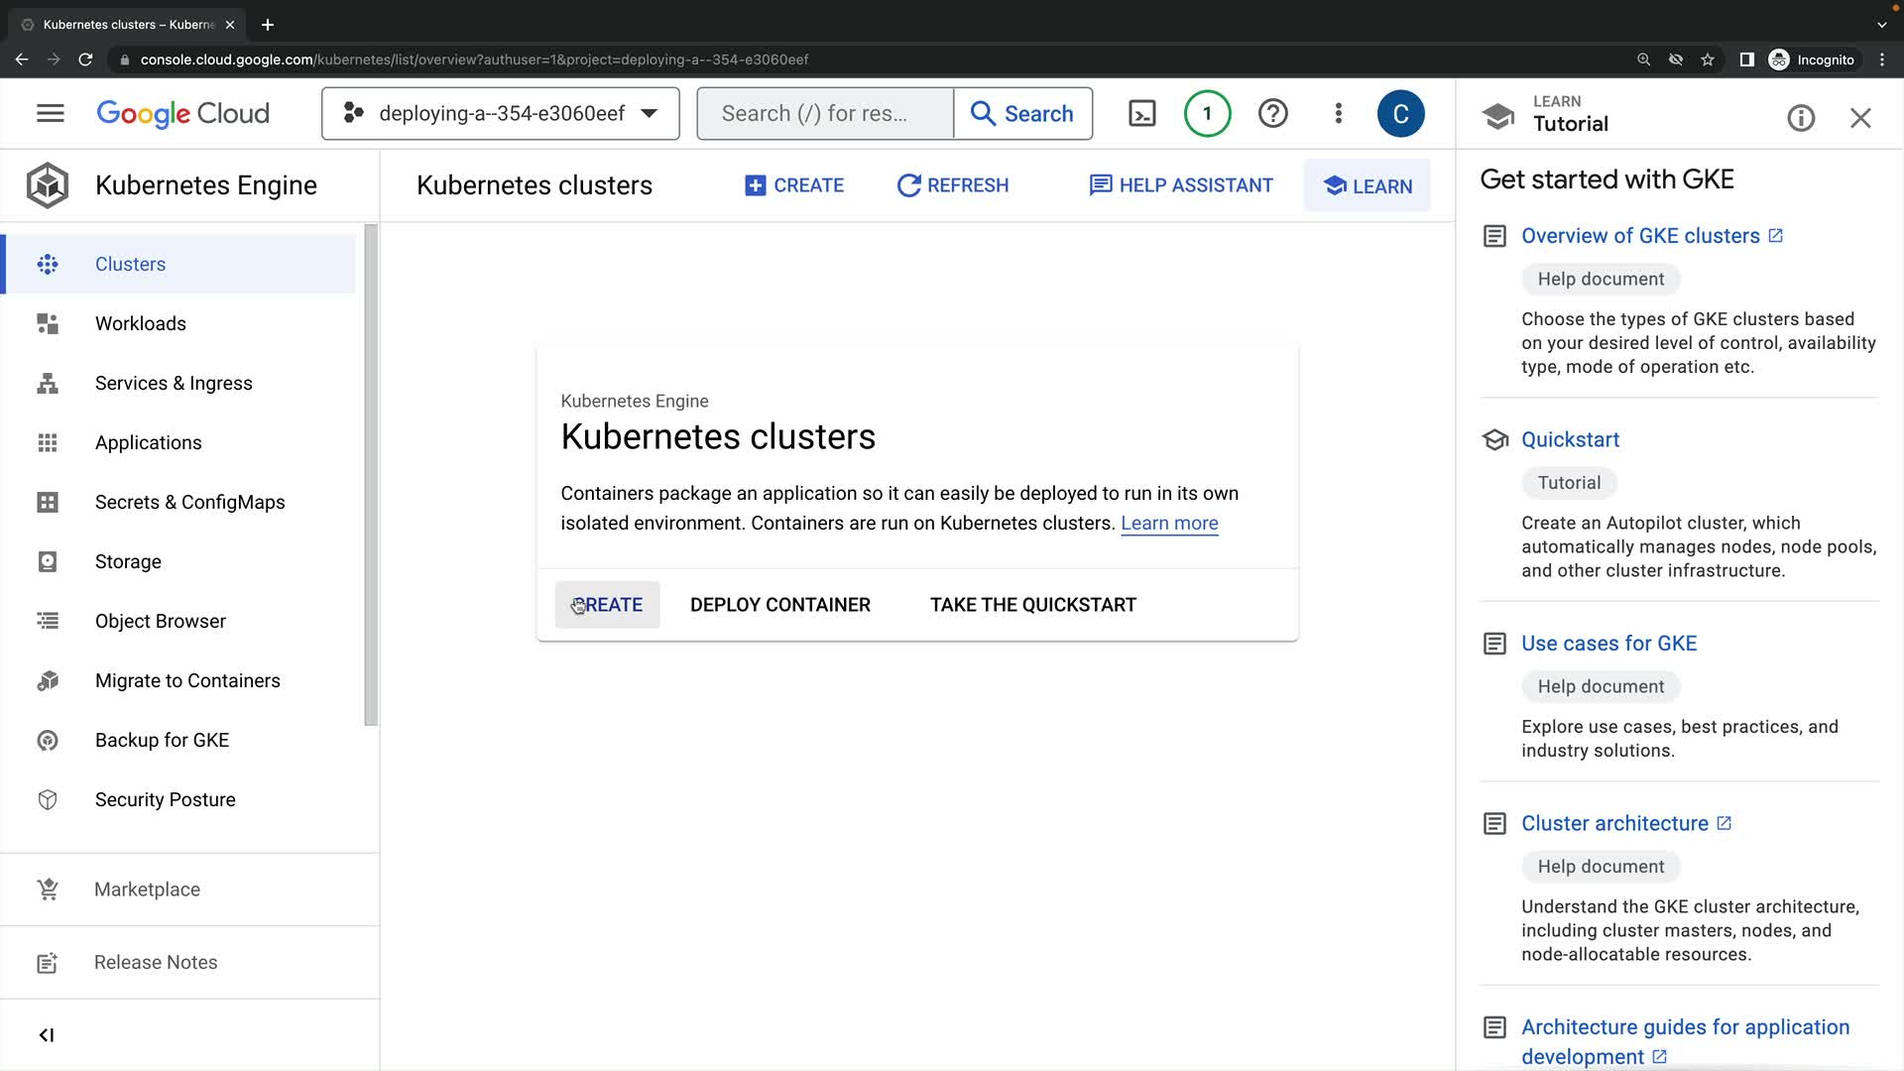Click the help question mark icon
This screenshot has width=1904, height=1071.
click(x=1272, y=113)
